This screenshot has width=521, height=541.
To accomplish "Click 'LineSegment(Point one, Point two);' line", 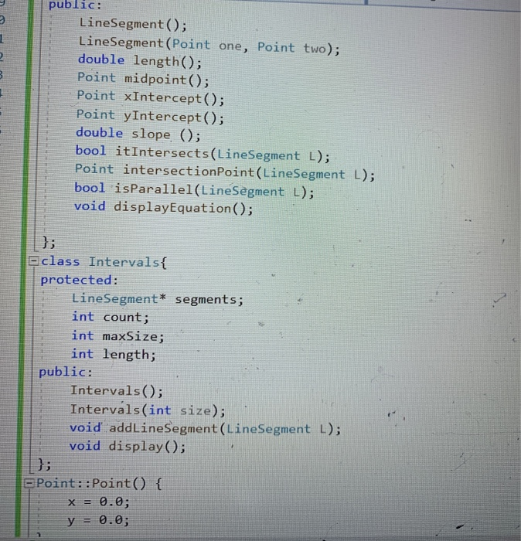I will (209, 46).
